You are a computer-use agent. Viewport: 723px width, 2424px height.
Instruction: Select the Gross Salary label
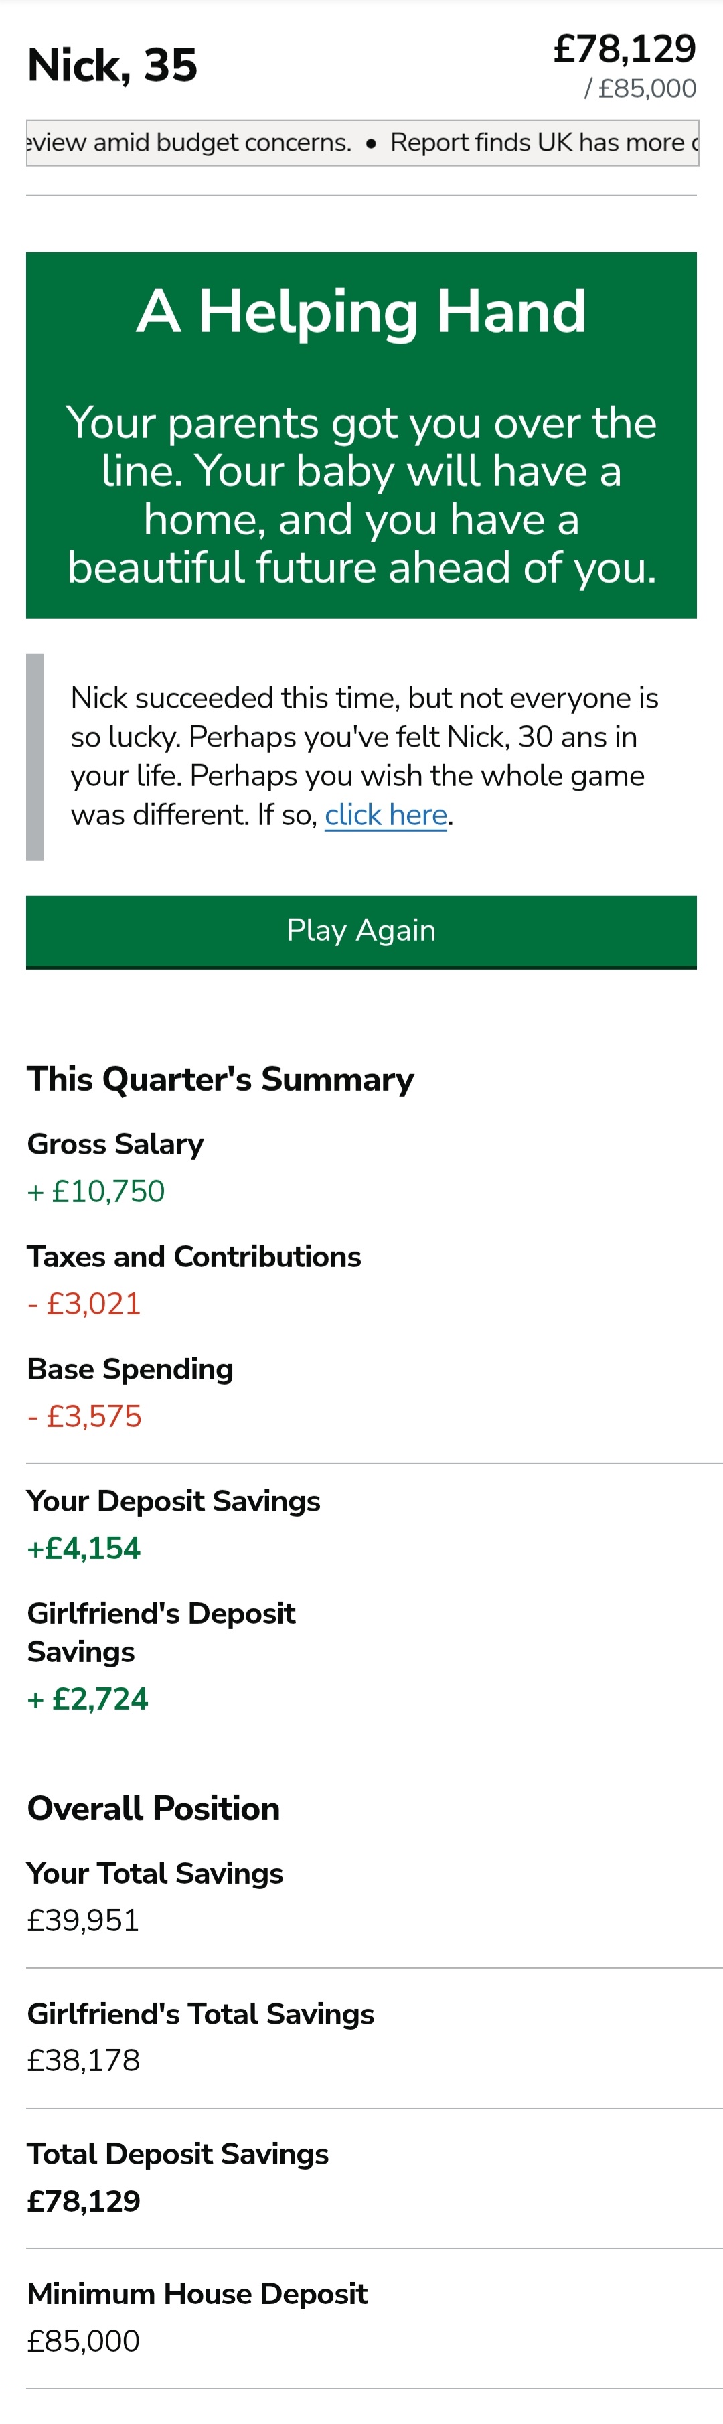(116, 1144)
